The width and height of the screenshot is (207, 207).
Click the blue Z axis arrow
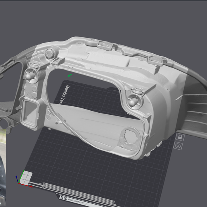tap(17, 179)
